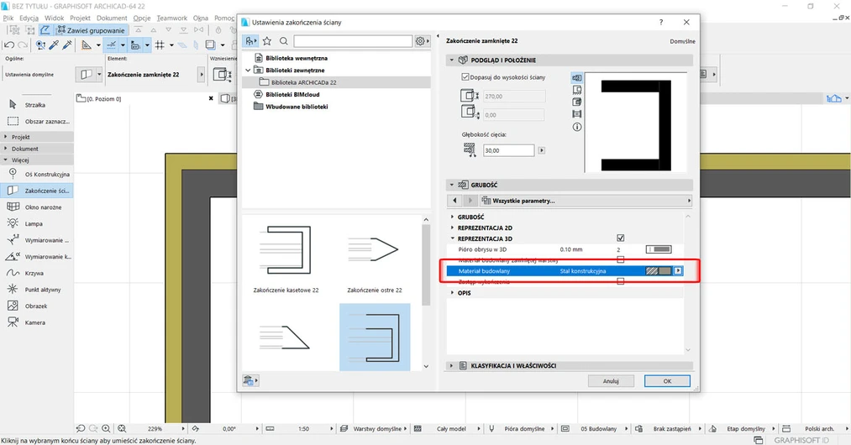Open the Dokument menu
This screenshot has height=445, width=851.
coord(112,18)
